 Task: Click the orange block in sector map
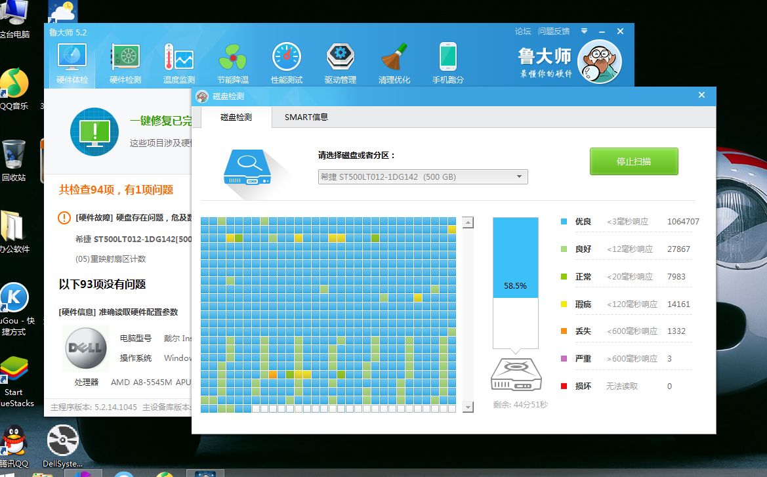click(x=273, y=375)
